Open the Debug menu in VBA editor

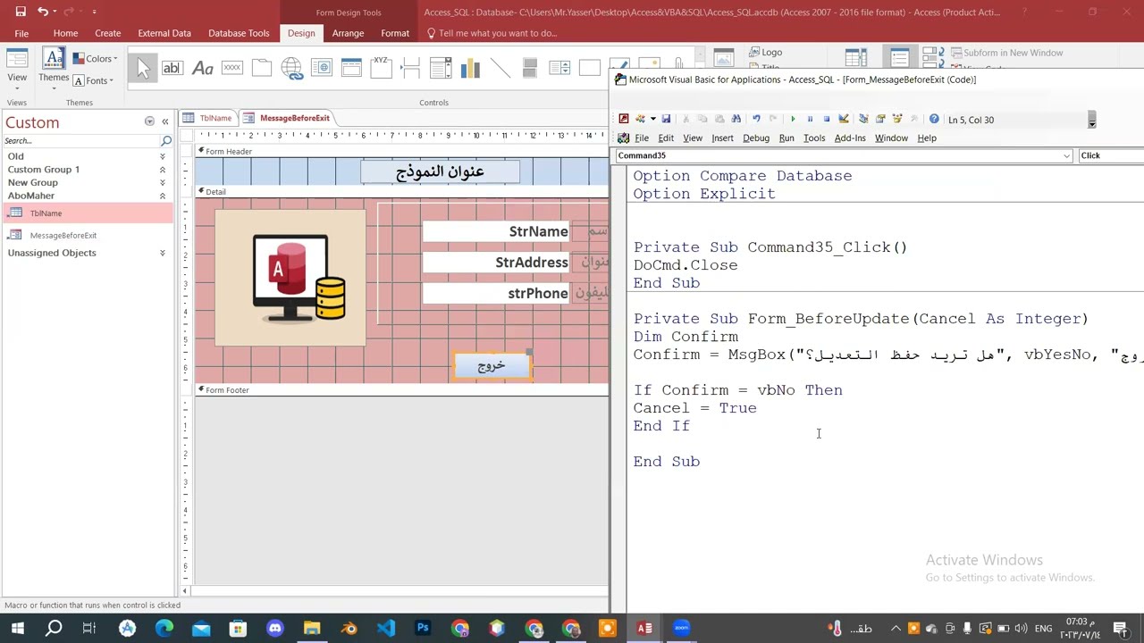(756, 138)
